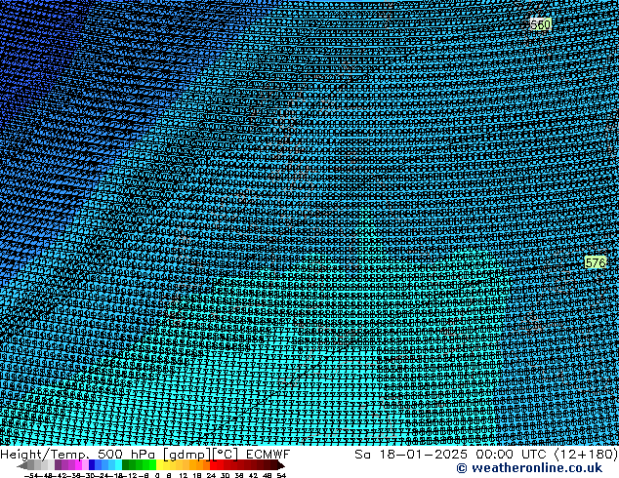Pick the bright red legend swatch above 24

point(213,465)
